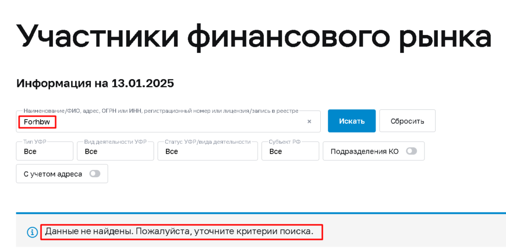This screenshot has height=248, width=506.
Task: Click the Информация на 13.01.2025 text
Action: 95,83
